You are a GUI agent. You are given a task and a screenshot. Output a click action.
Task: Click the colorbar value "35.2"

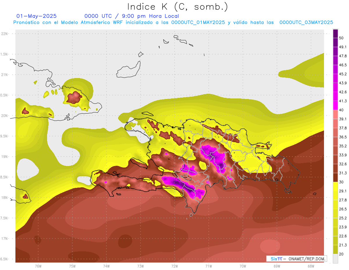coord(343,146)
